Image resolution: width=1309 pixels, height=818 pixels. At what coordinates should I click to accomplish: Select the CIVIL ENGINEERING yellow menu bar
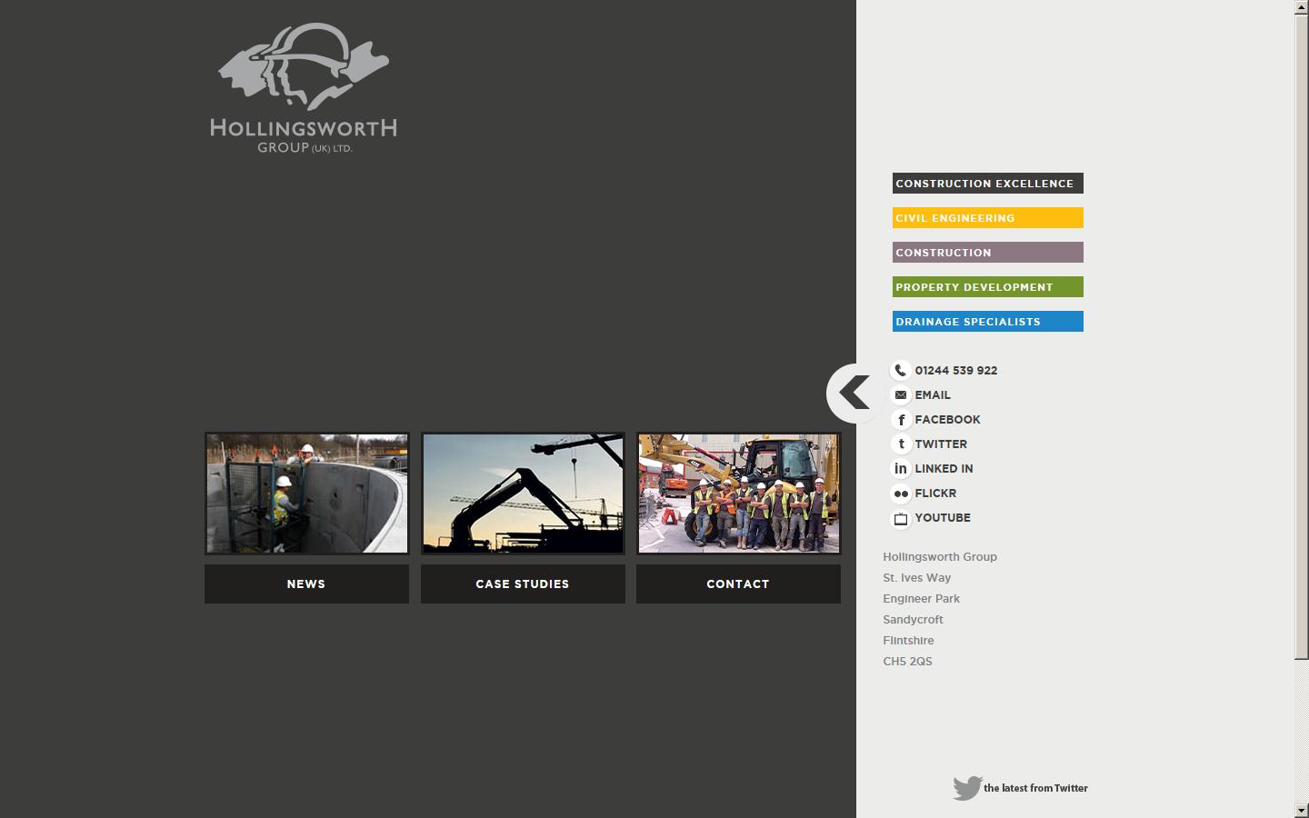coord(987,217)
